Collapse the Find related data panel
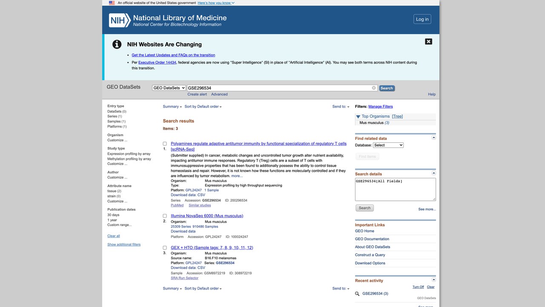Image resolution: width=545 pixels, height=307 pixels. pyautogui.click(x=433, y=138)
